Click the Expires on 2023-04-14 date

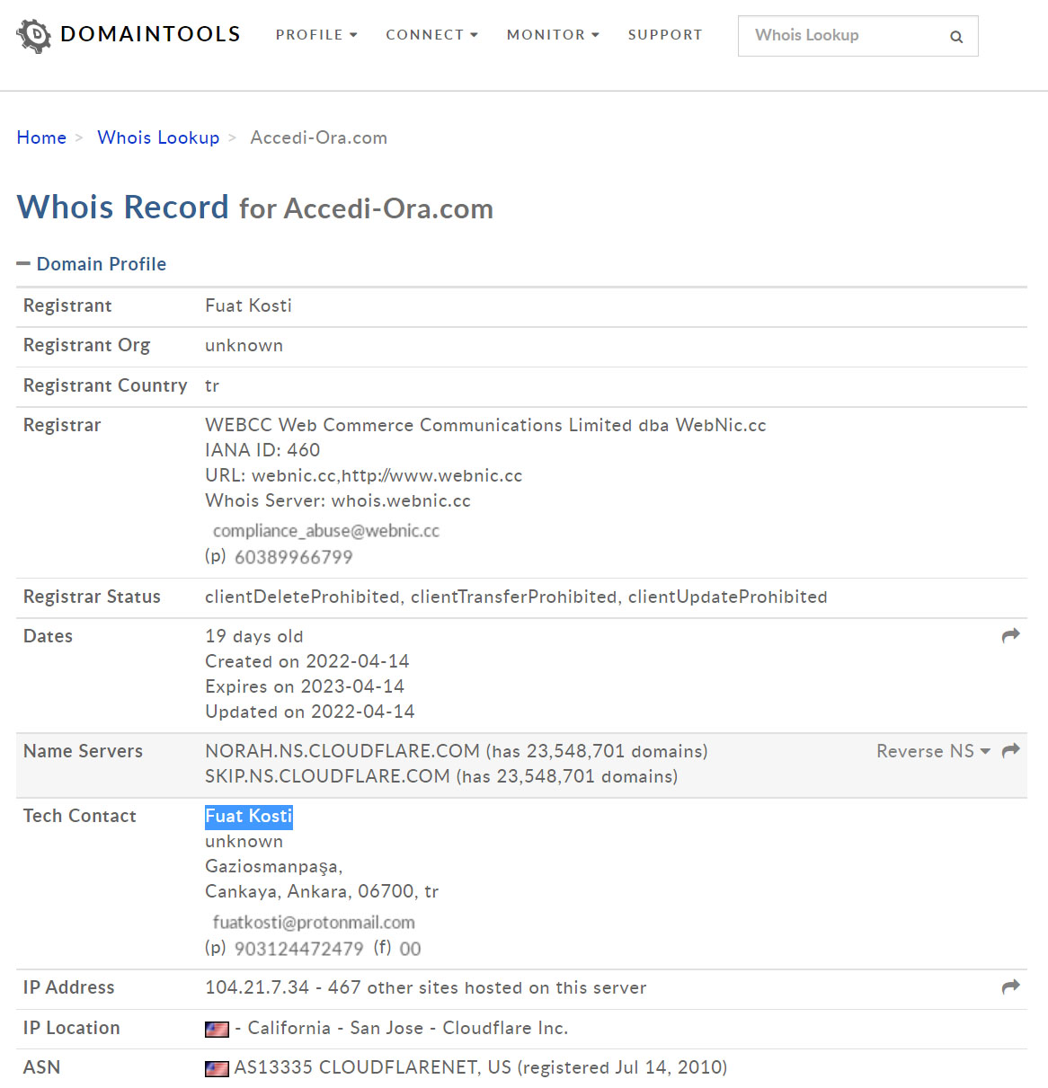[305, 686]
